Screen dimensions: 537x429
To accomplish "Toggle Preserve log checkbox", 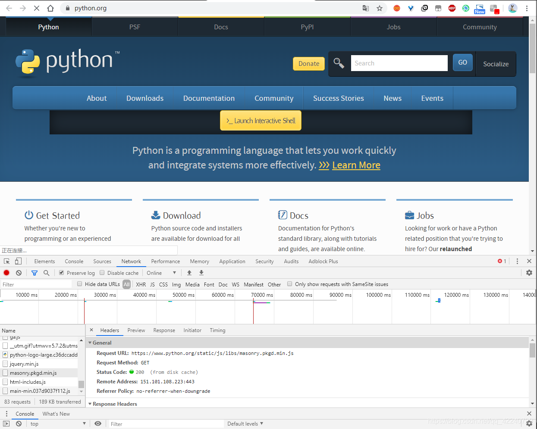I will click(x=62, y=273).
